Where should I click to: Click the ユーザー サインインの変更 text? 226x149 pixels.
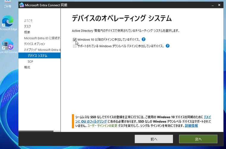point(102,126)
